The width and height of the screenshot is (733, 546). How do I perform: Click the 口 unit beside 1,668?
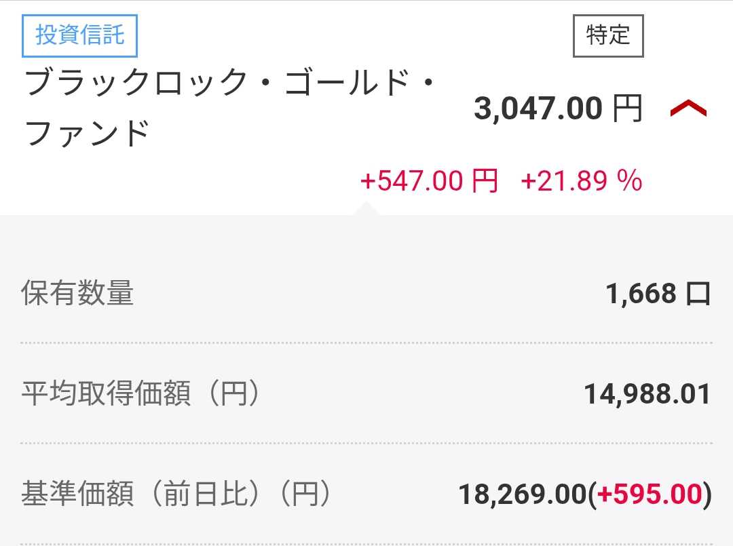coord(698,293)
